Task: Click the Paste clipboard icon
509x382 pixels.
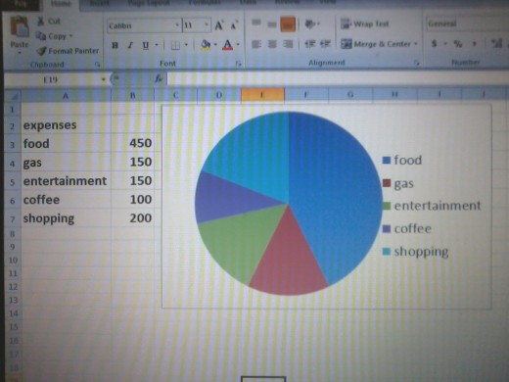Action: (x=20, y=27)
